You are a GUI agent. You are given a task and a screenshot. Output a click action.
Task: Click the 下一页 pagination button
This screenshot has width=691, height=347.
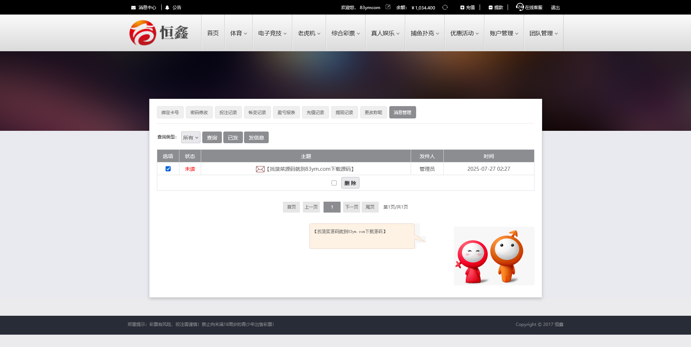click(x=351, y=207)
